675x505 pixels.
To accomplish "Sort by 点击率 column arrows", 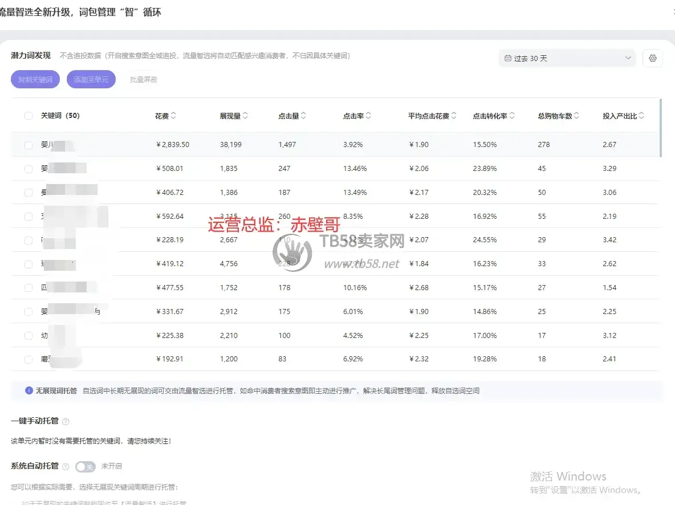I will pyautogui.click(x=368, y=115).
